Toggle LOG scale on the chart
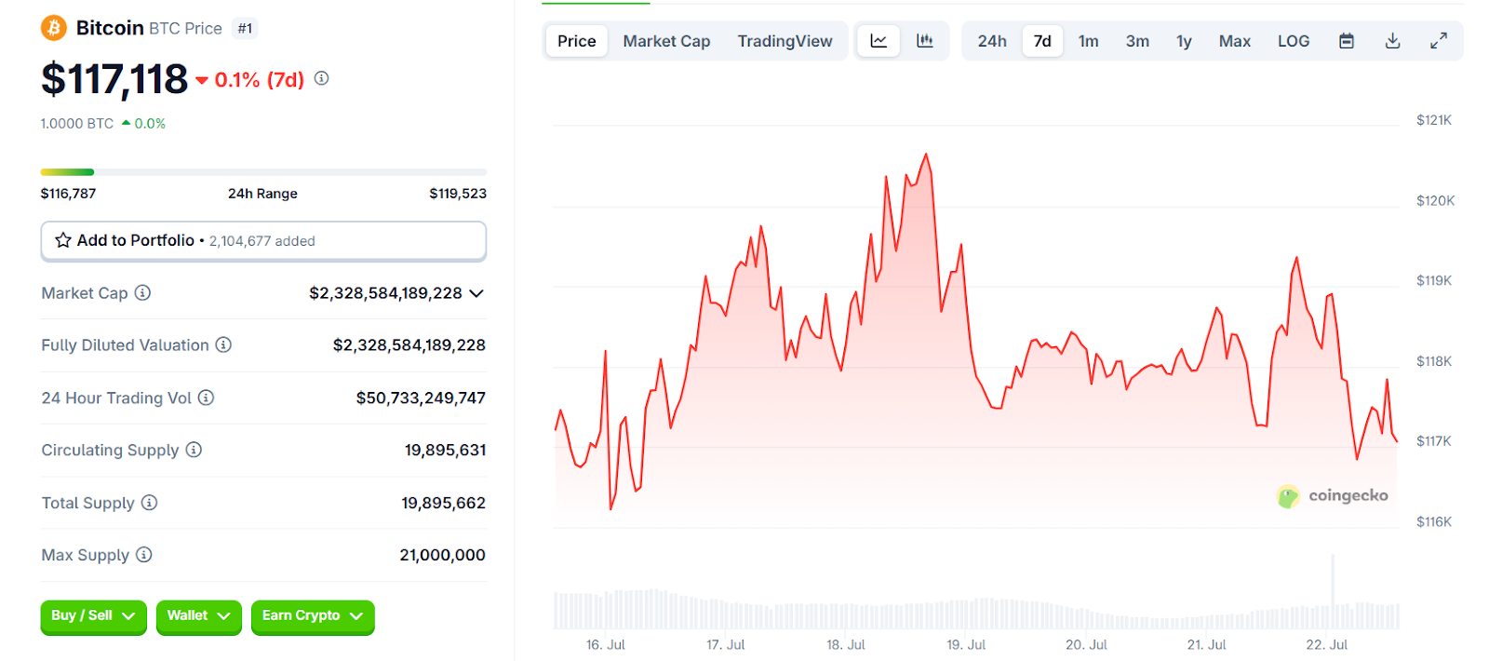 (x=1294, y=41)
